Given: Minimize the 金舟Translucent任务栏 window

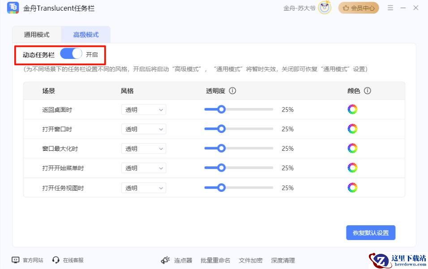Looking at the screenshot, I should coord(403,8).
